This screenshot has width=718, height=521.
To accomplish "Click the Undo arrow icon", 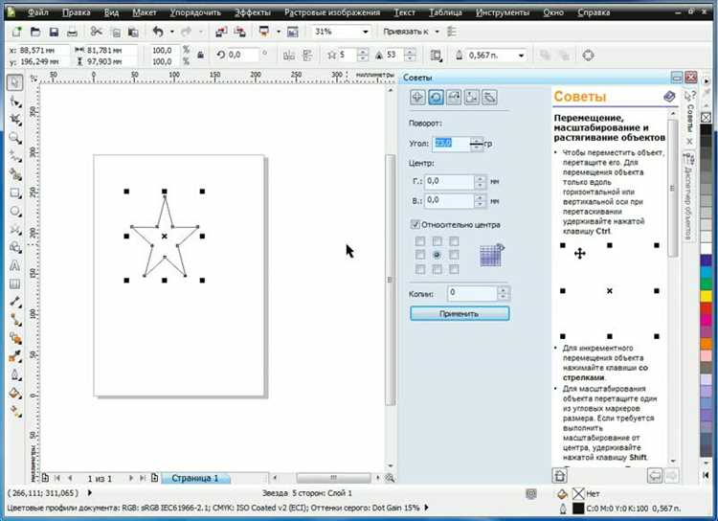I will click(158, 32).
